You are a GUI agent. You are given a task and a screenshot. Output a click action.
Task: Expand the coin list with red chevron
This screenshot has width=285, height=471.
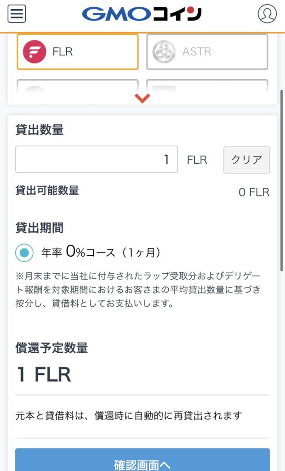tap(142, 98)
